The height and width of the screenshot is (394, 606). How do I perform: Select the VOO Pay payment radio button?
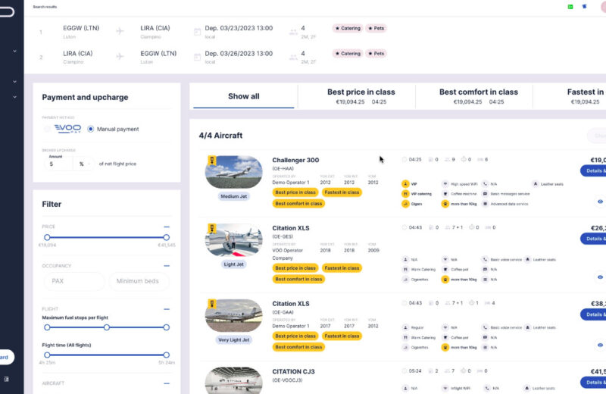coord(47,129)
